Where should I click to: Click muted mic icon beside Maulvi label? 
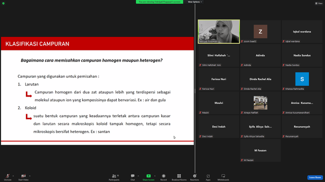[200, 113]
